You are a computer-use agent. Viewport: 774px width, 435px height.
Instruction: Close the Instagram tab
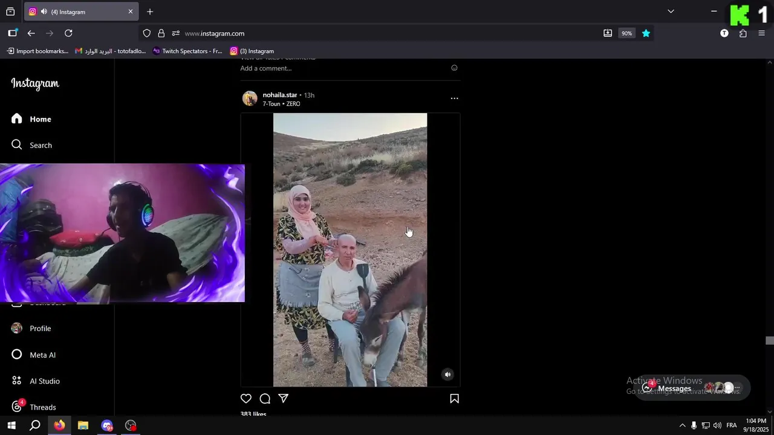click(130, 11)
